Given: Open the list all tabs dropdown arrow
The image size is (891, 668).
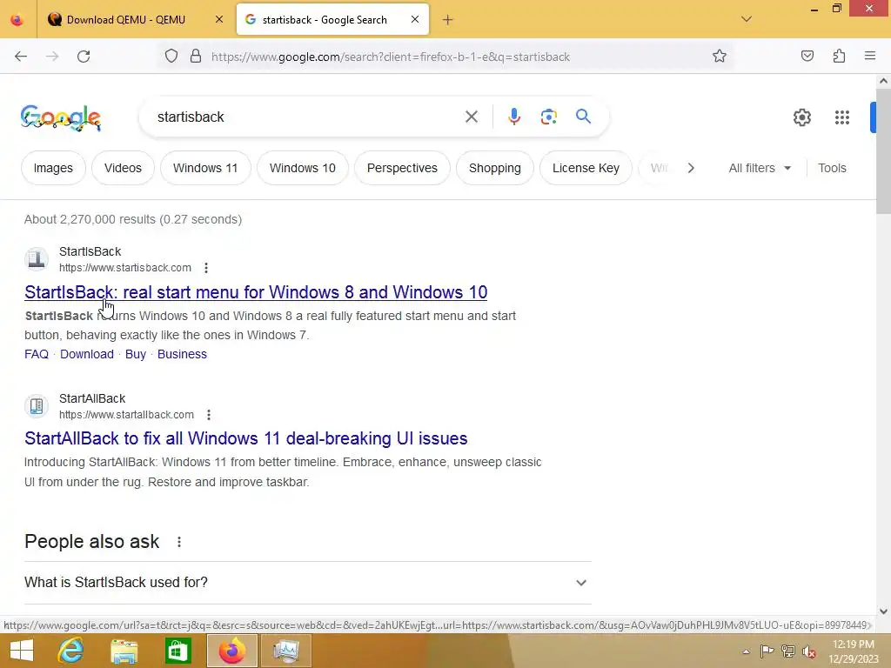Looking at the screenshot, I should point(746,19).
